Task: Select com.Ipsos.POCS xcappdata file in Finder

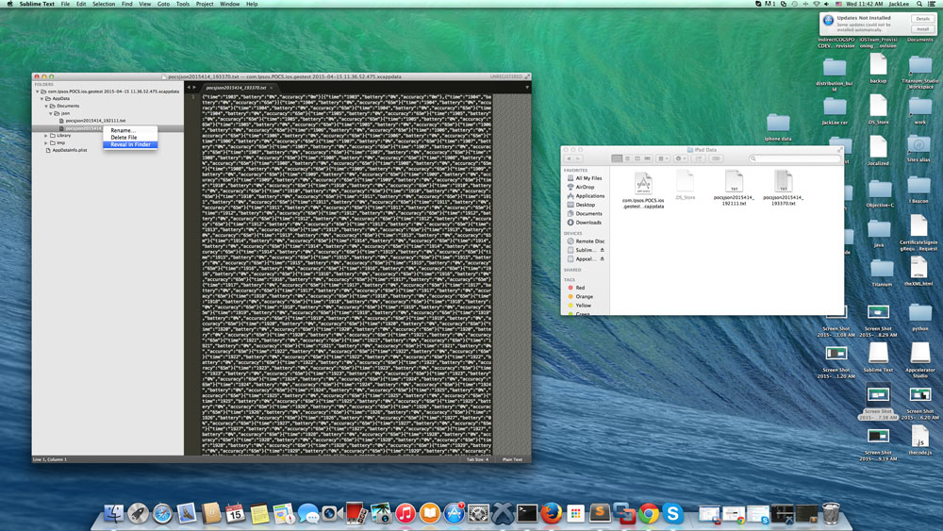Action: [643, 190]
